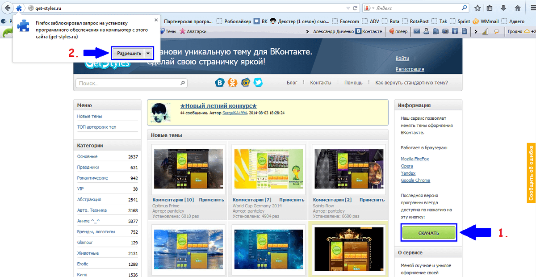The image size is (536, 277).
Task: Click the contest author's avatar image
Action: pyautogui.click(x=161, y=112)
